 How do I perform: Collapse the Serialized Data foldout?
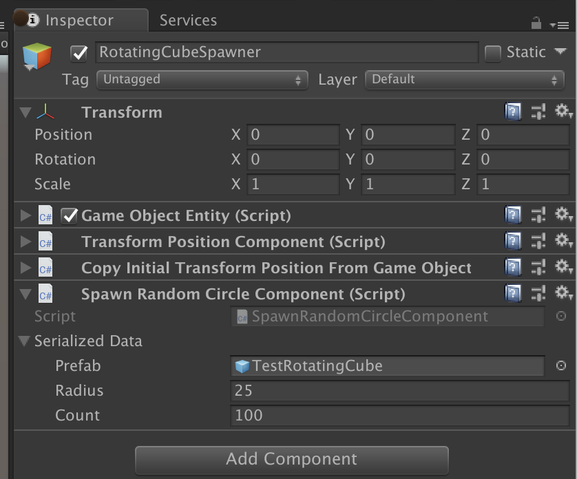tap(25, 341)
